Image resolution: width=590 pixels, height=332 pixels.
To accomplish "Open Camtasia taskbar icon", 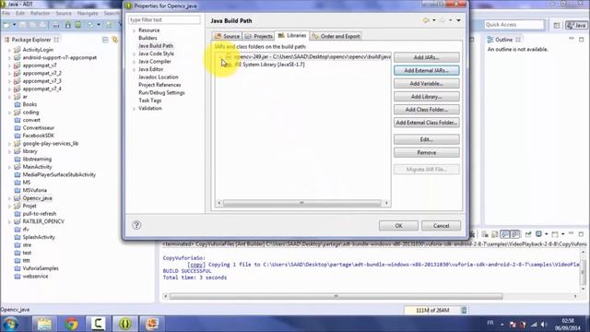I will tap(99, 324).
